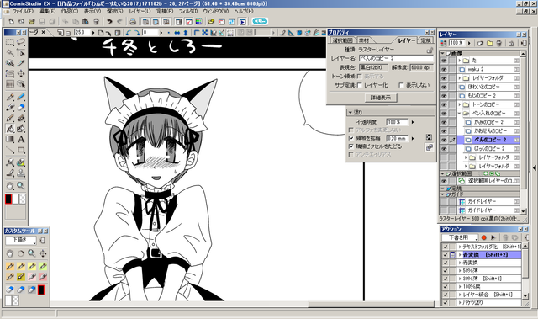Screen dimensions: 538x319
Task: Expand the た folder layer
Action: 460,61
